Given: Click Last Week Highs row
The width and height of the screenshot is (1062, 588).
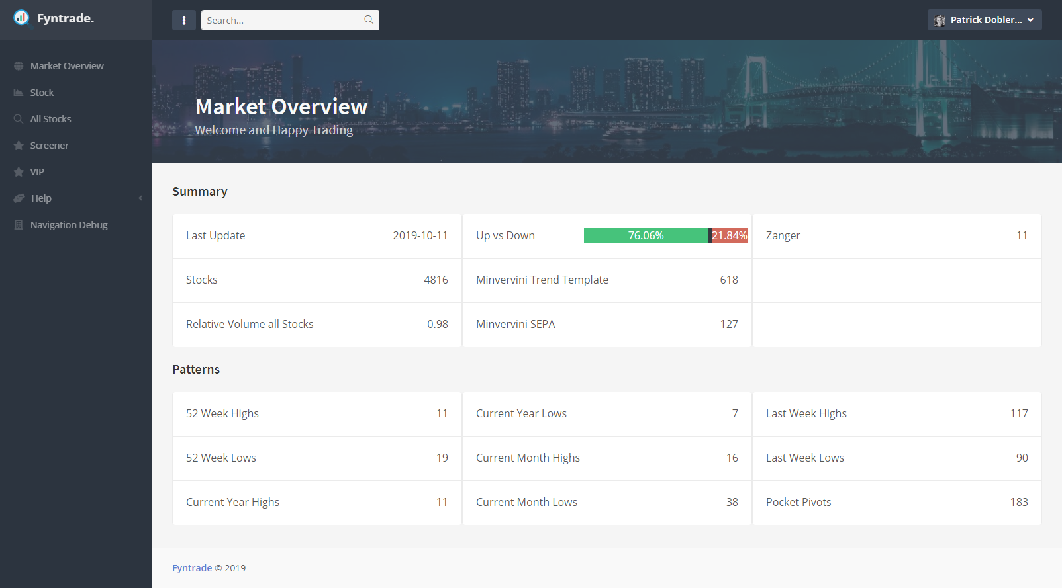Looking at the screenshot, I should (x=897, y=414).
